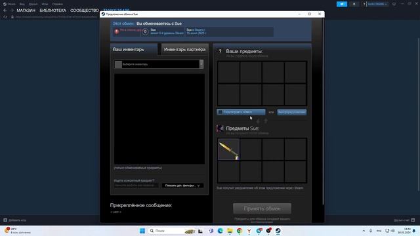The image size is (420, 236).
Task: Switch to Ваш инвентарь tab
Action: pyautogui.click(x=134, y=50)
